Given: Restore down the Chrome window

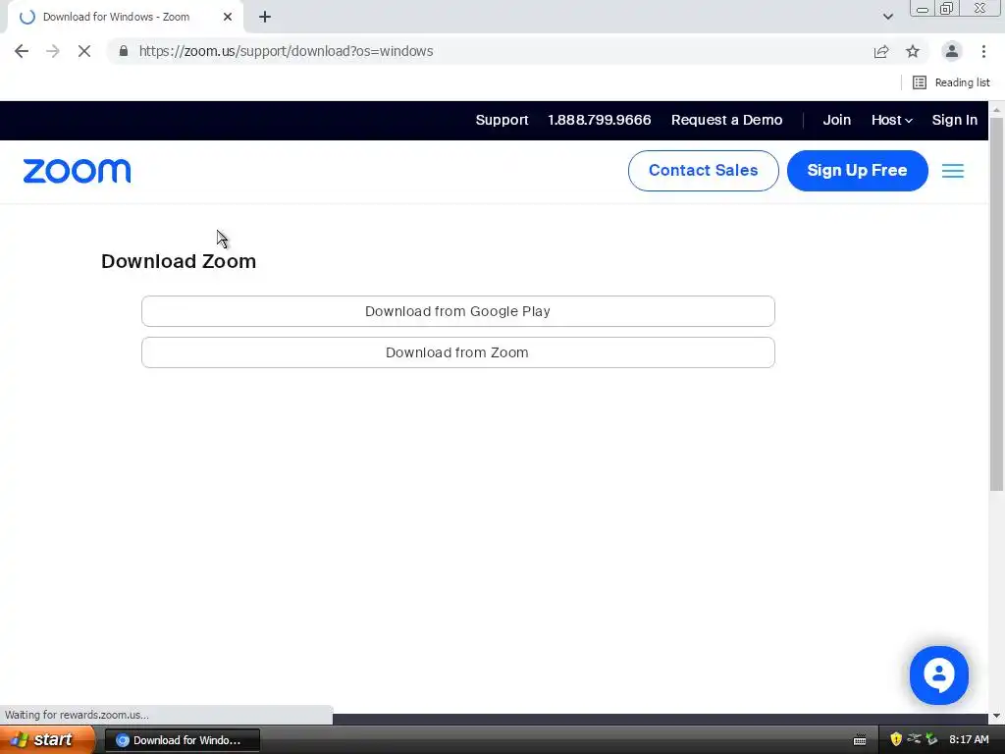Looking at the screenshot, I should 946,8.
